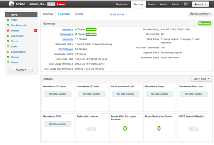Open the views grid icon in navbar
214x145 pixels.
coord(185,4)
